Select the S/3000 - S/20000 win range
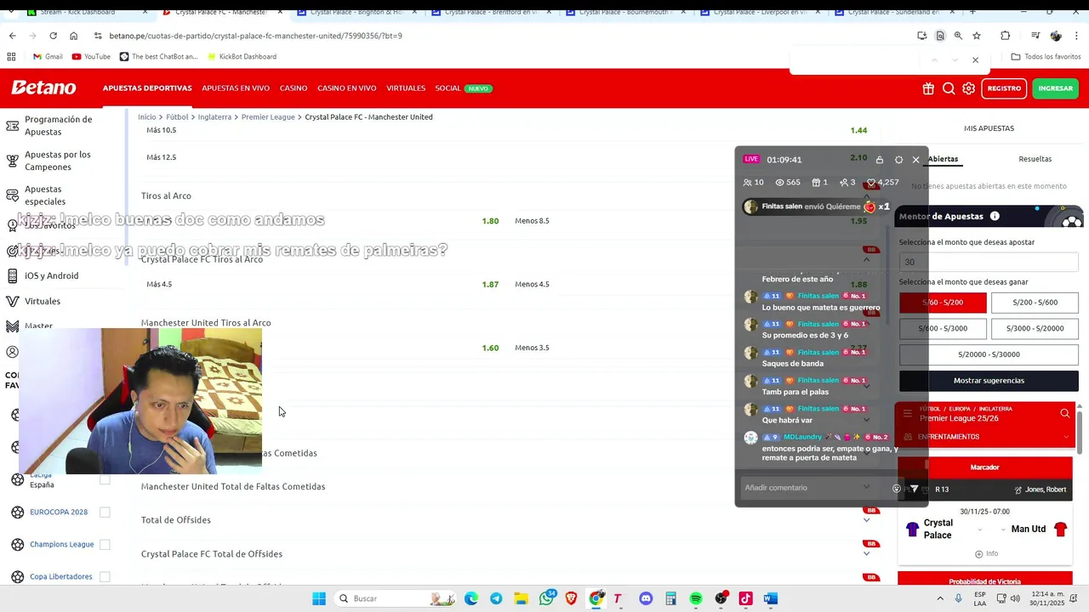 1035,328
